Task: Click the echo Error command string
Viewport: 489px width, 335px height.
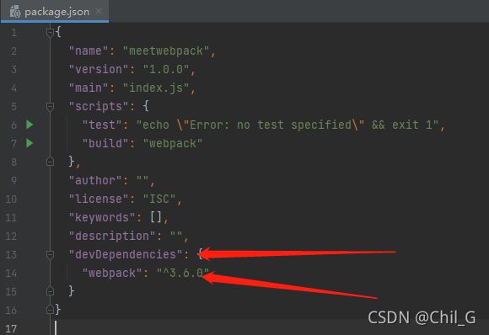Action: [x=287, y=125]
